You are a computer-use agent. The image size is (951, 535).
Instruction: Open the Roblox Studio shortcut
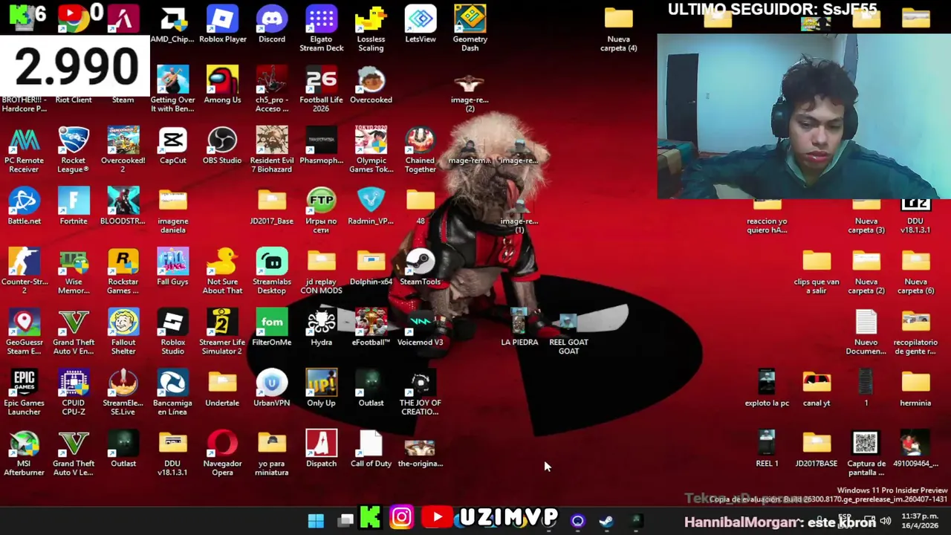[x=172, y=333]
